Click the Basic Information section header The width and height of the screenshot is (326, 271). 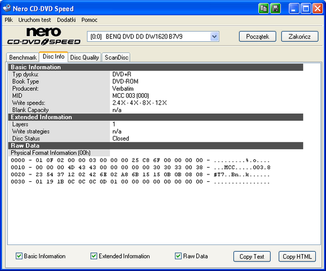[x=156, y=67]
